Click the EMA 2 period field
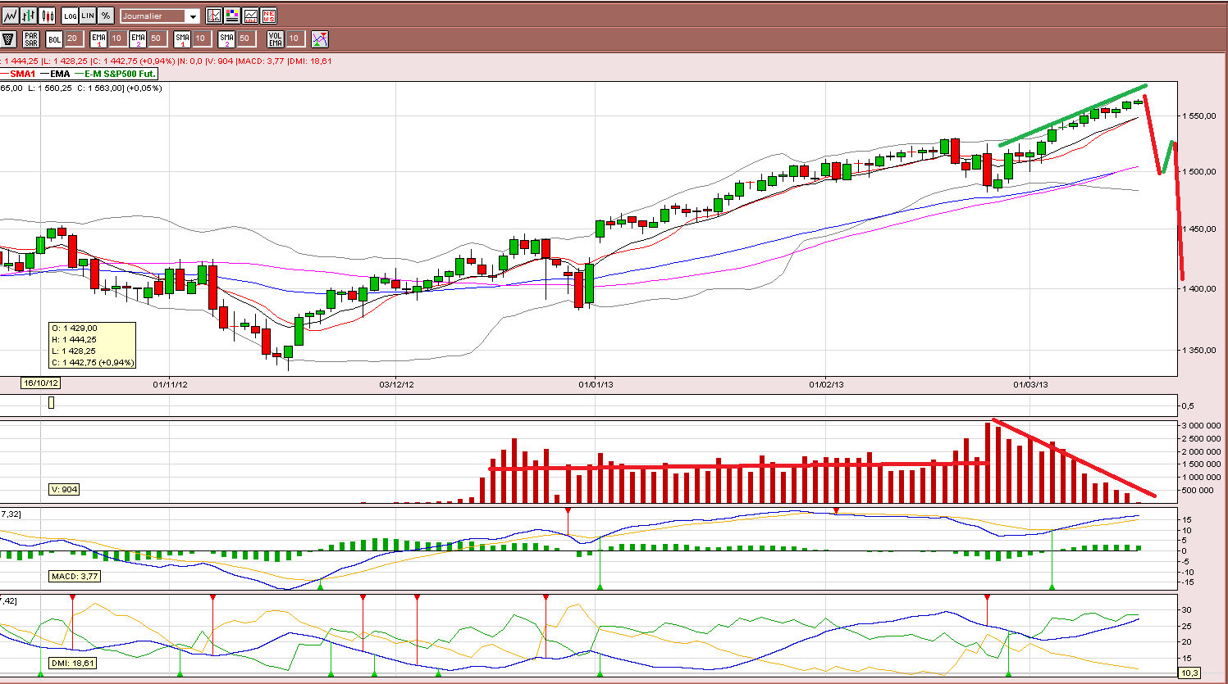1228x684 pixels. (157, 39)
